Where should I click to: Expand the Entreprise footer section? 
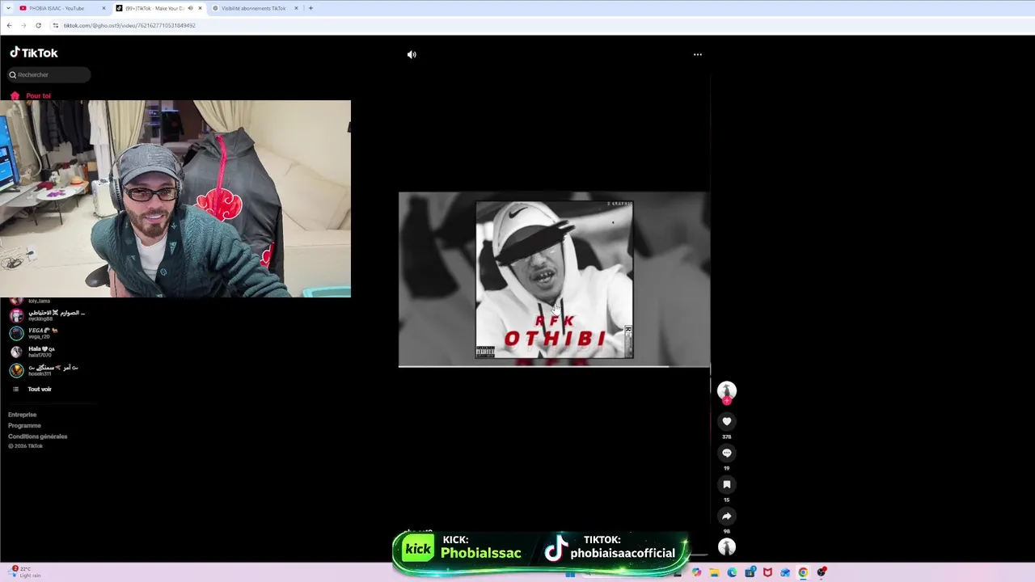pyautogui.click(x=23, y=415)
